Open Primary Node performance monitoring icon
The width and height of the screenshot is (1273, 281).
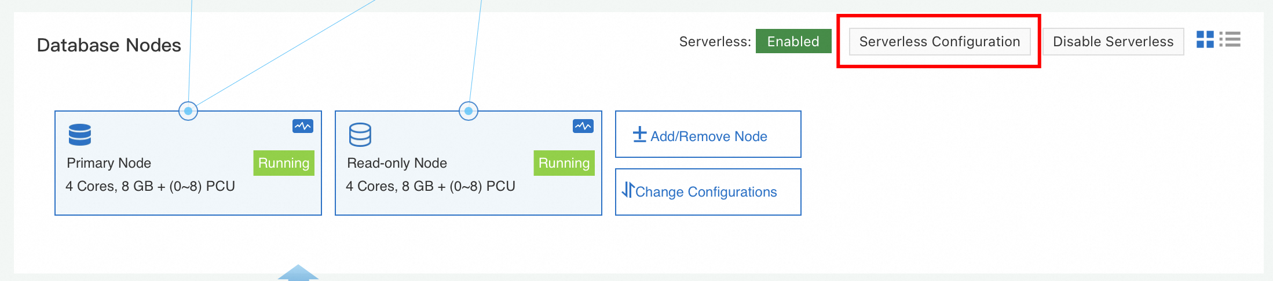pos(302,126)
